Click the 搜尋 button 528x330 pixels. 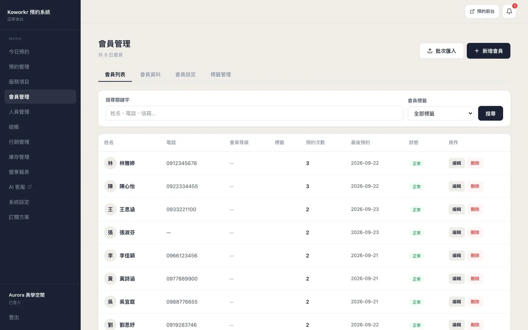pyautogui.click(x=490, y=114)
